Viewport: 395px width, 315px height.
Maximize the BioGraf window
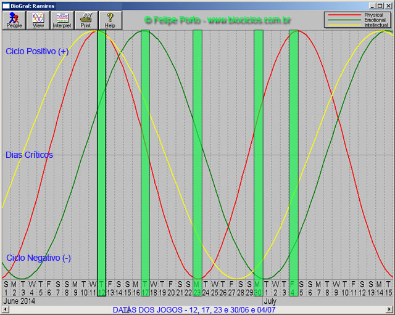(380, 6)
